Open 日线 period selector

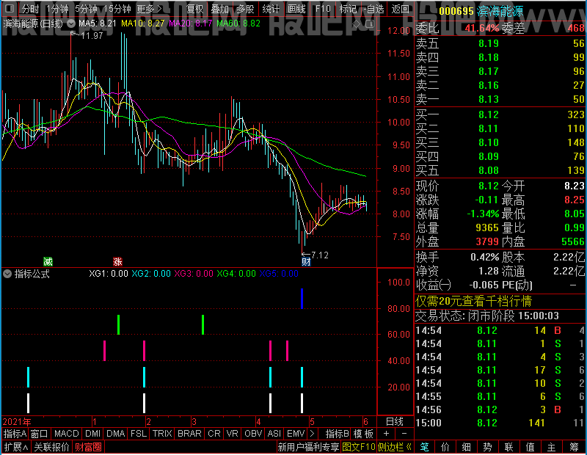(x=395, y=422)
